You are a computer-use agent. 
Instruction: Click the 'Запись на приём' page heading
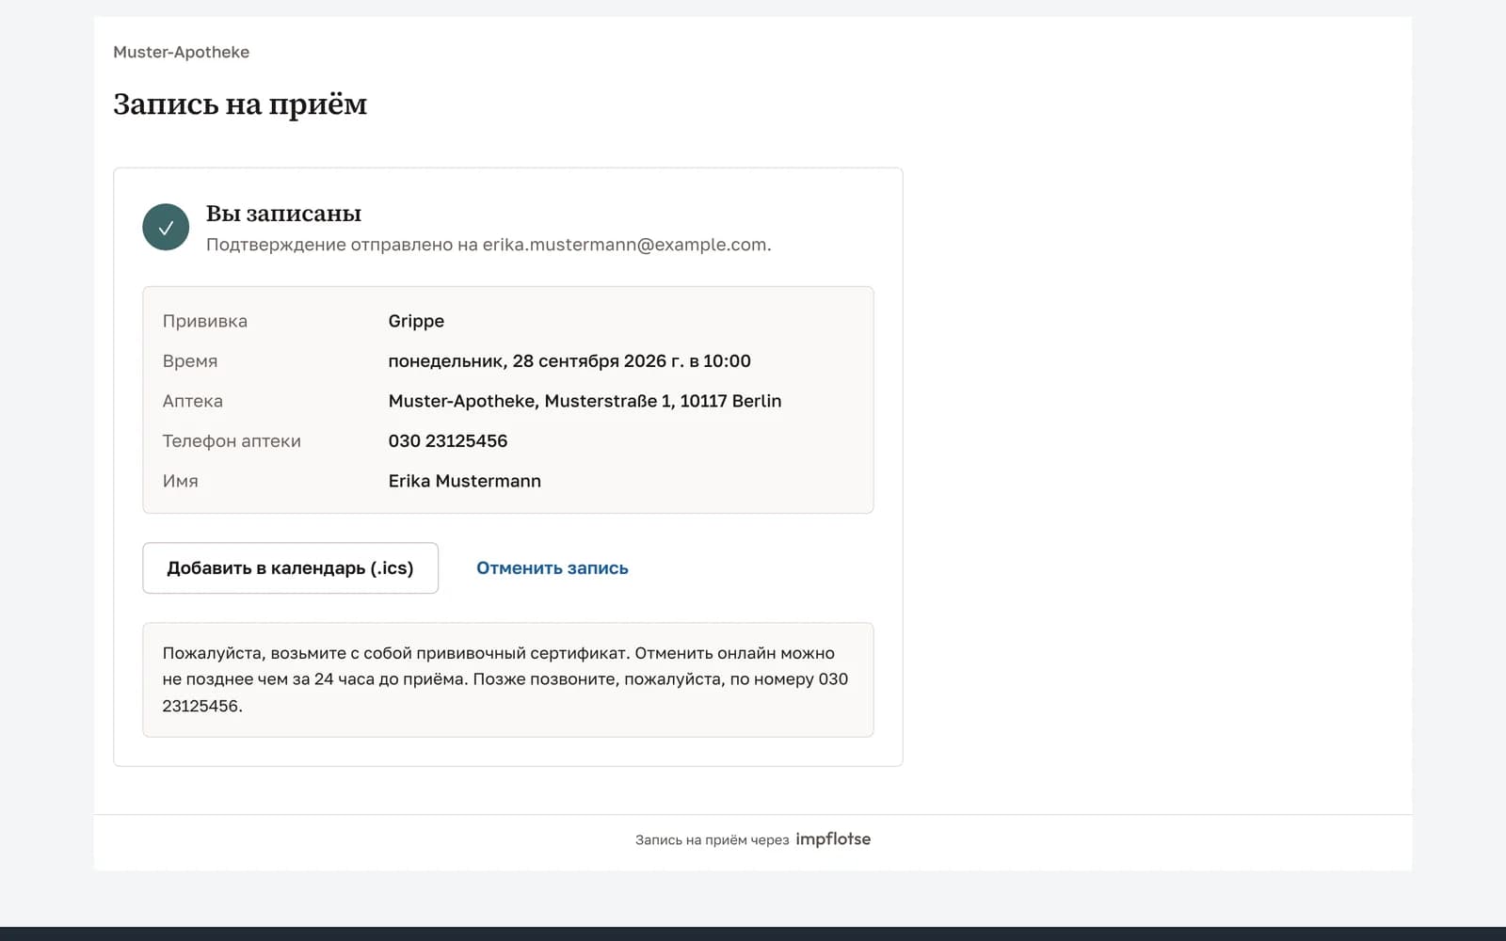point(240,104)
